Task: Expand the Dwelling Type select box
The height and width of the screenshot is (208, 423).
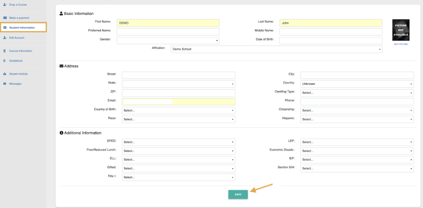Action: pyautogui.click(x=356, y=93)
